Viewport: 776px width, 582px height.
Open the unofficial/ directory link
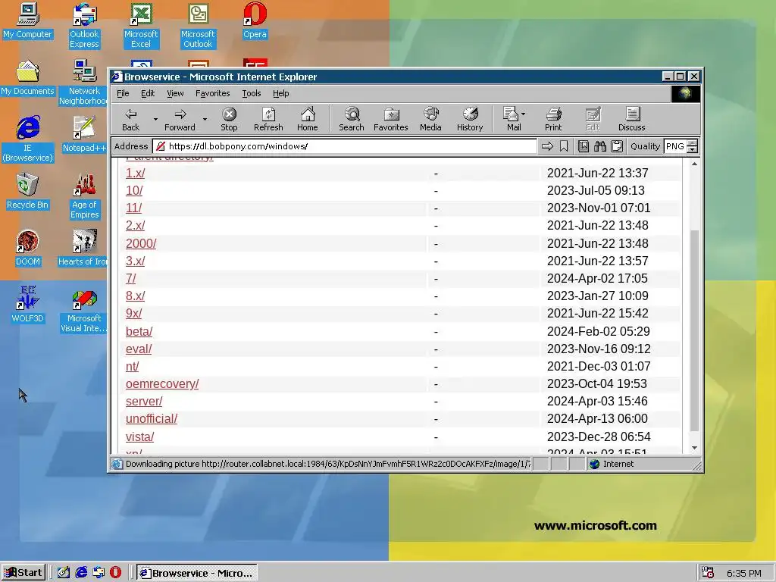click(152, 418)
